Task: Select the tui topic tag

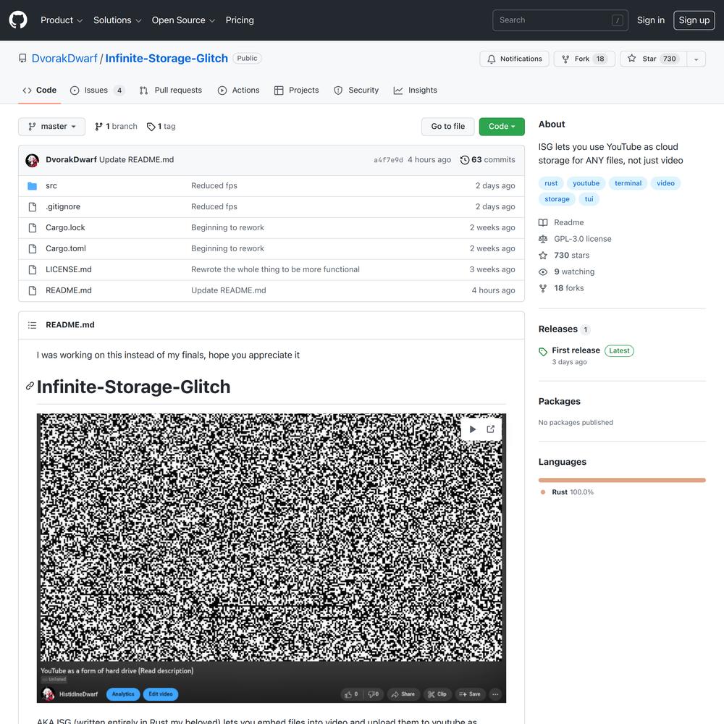Action: click(589, 199)
